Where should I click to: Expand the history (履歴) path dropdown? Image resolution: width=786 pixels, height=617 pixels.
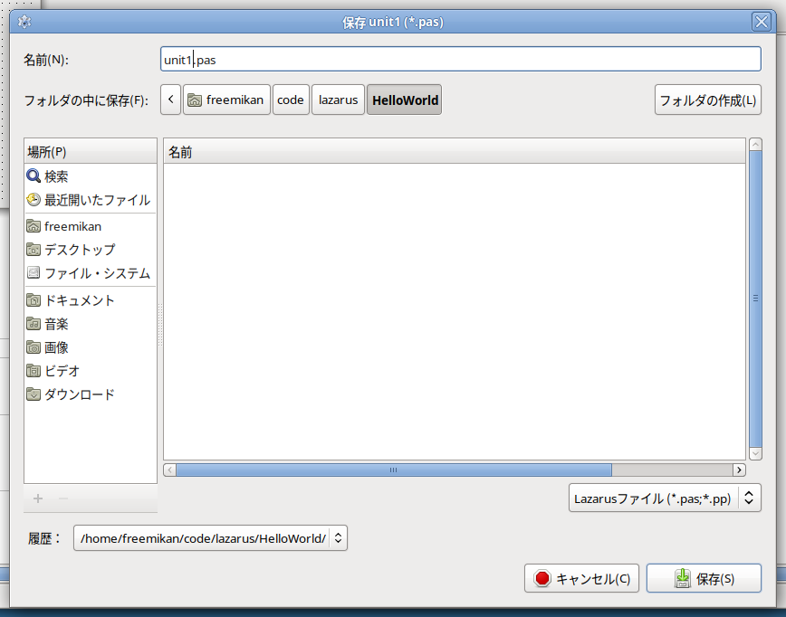click(210, 538)
